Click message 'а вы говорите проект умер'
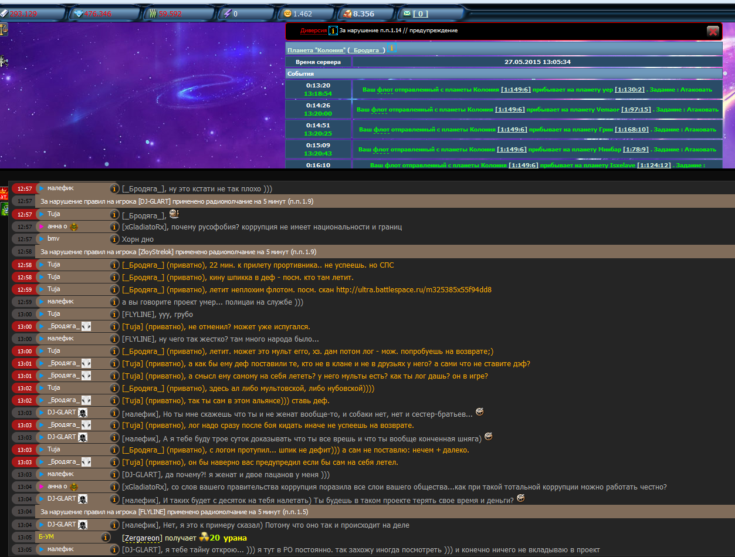Image resolution: width=735 pixels, height=557 pixels. pyautogui.click(x=212, y=302)
